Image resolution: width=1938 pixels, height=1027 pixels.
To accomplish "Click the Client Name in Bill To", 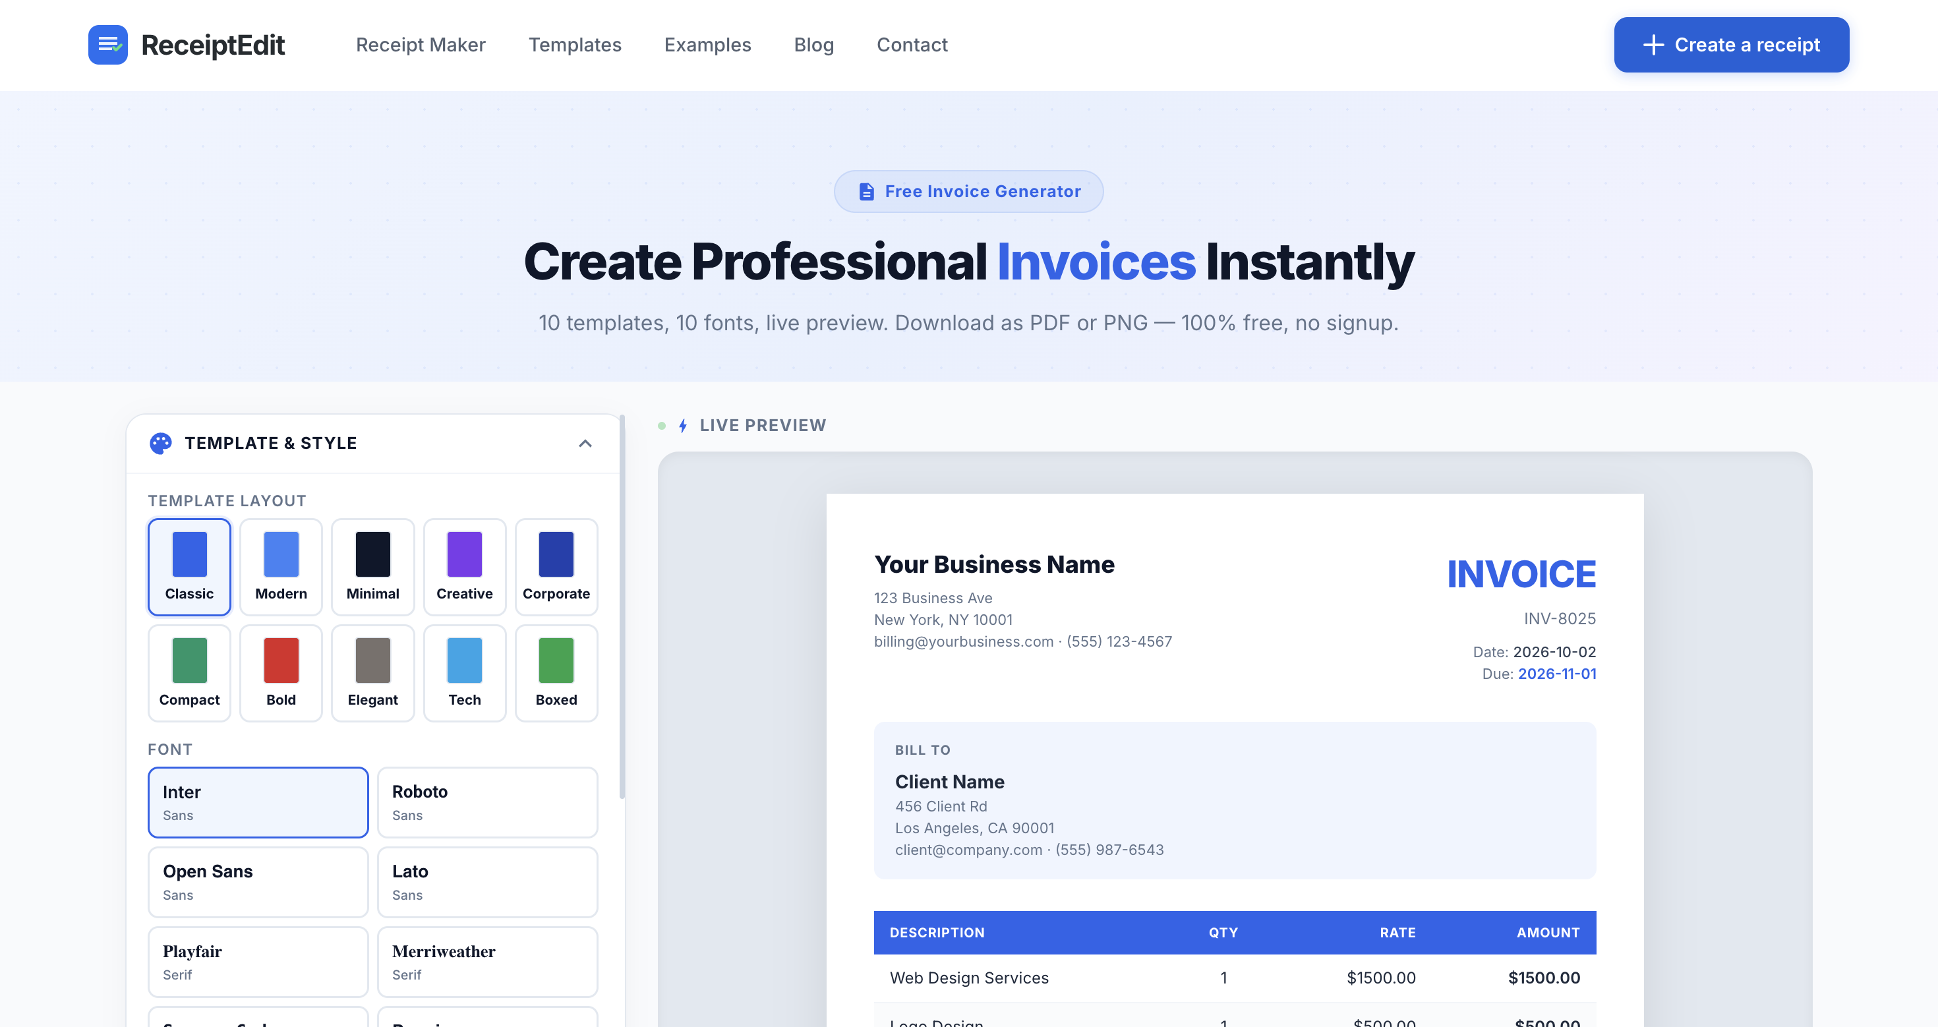I will click(949, 782).
